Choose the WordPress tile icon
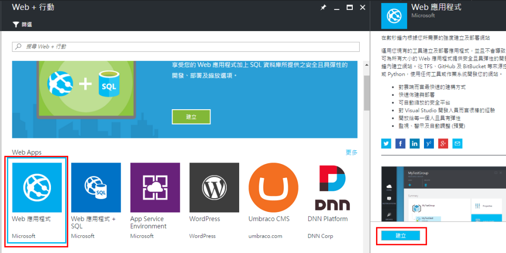The image size is (506, 253). (x=214, y=187)
